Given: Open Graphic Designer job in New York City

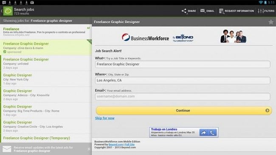Looking at the screenshot, I should tap(46, 79).
